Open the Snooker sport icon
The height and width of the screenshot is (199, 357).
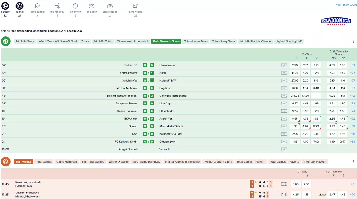point(75,6)
